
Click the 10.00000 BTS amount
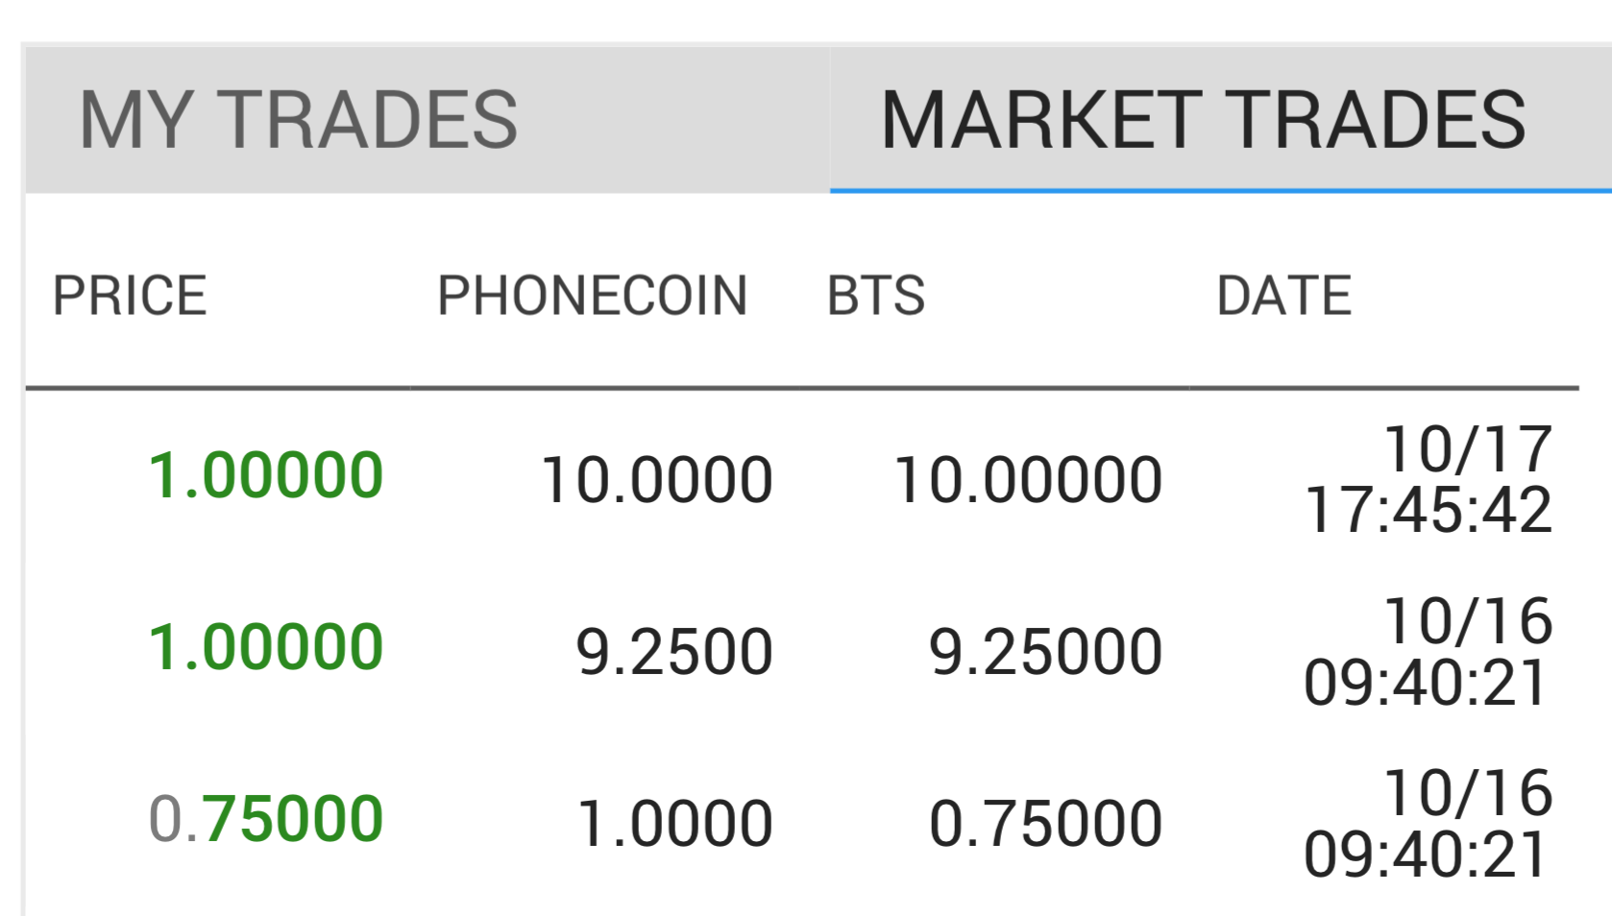[1028, 480]
